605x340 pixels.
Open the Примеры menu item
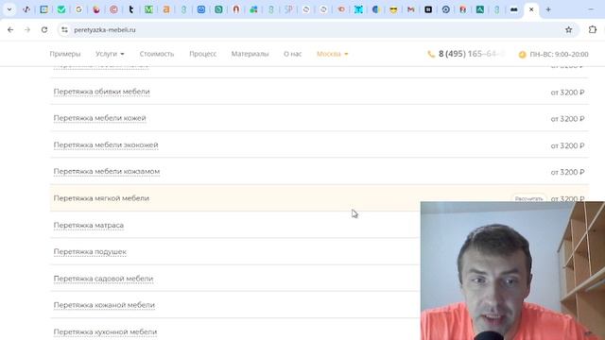point(65,54)
